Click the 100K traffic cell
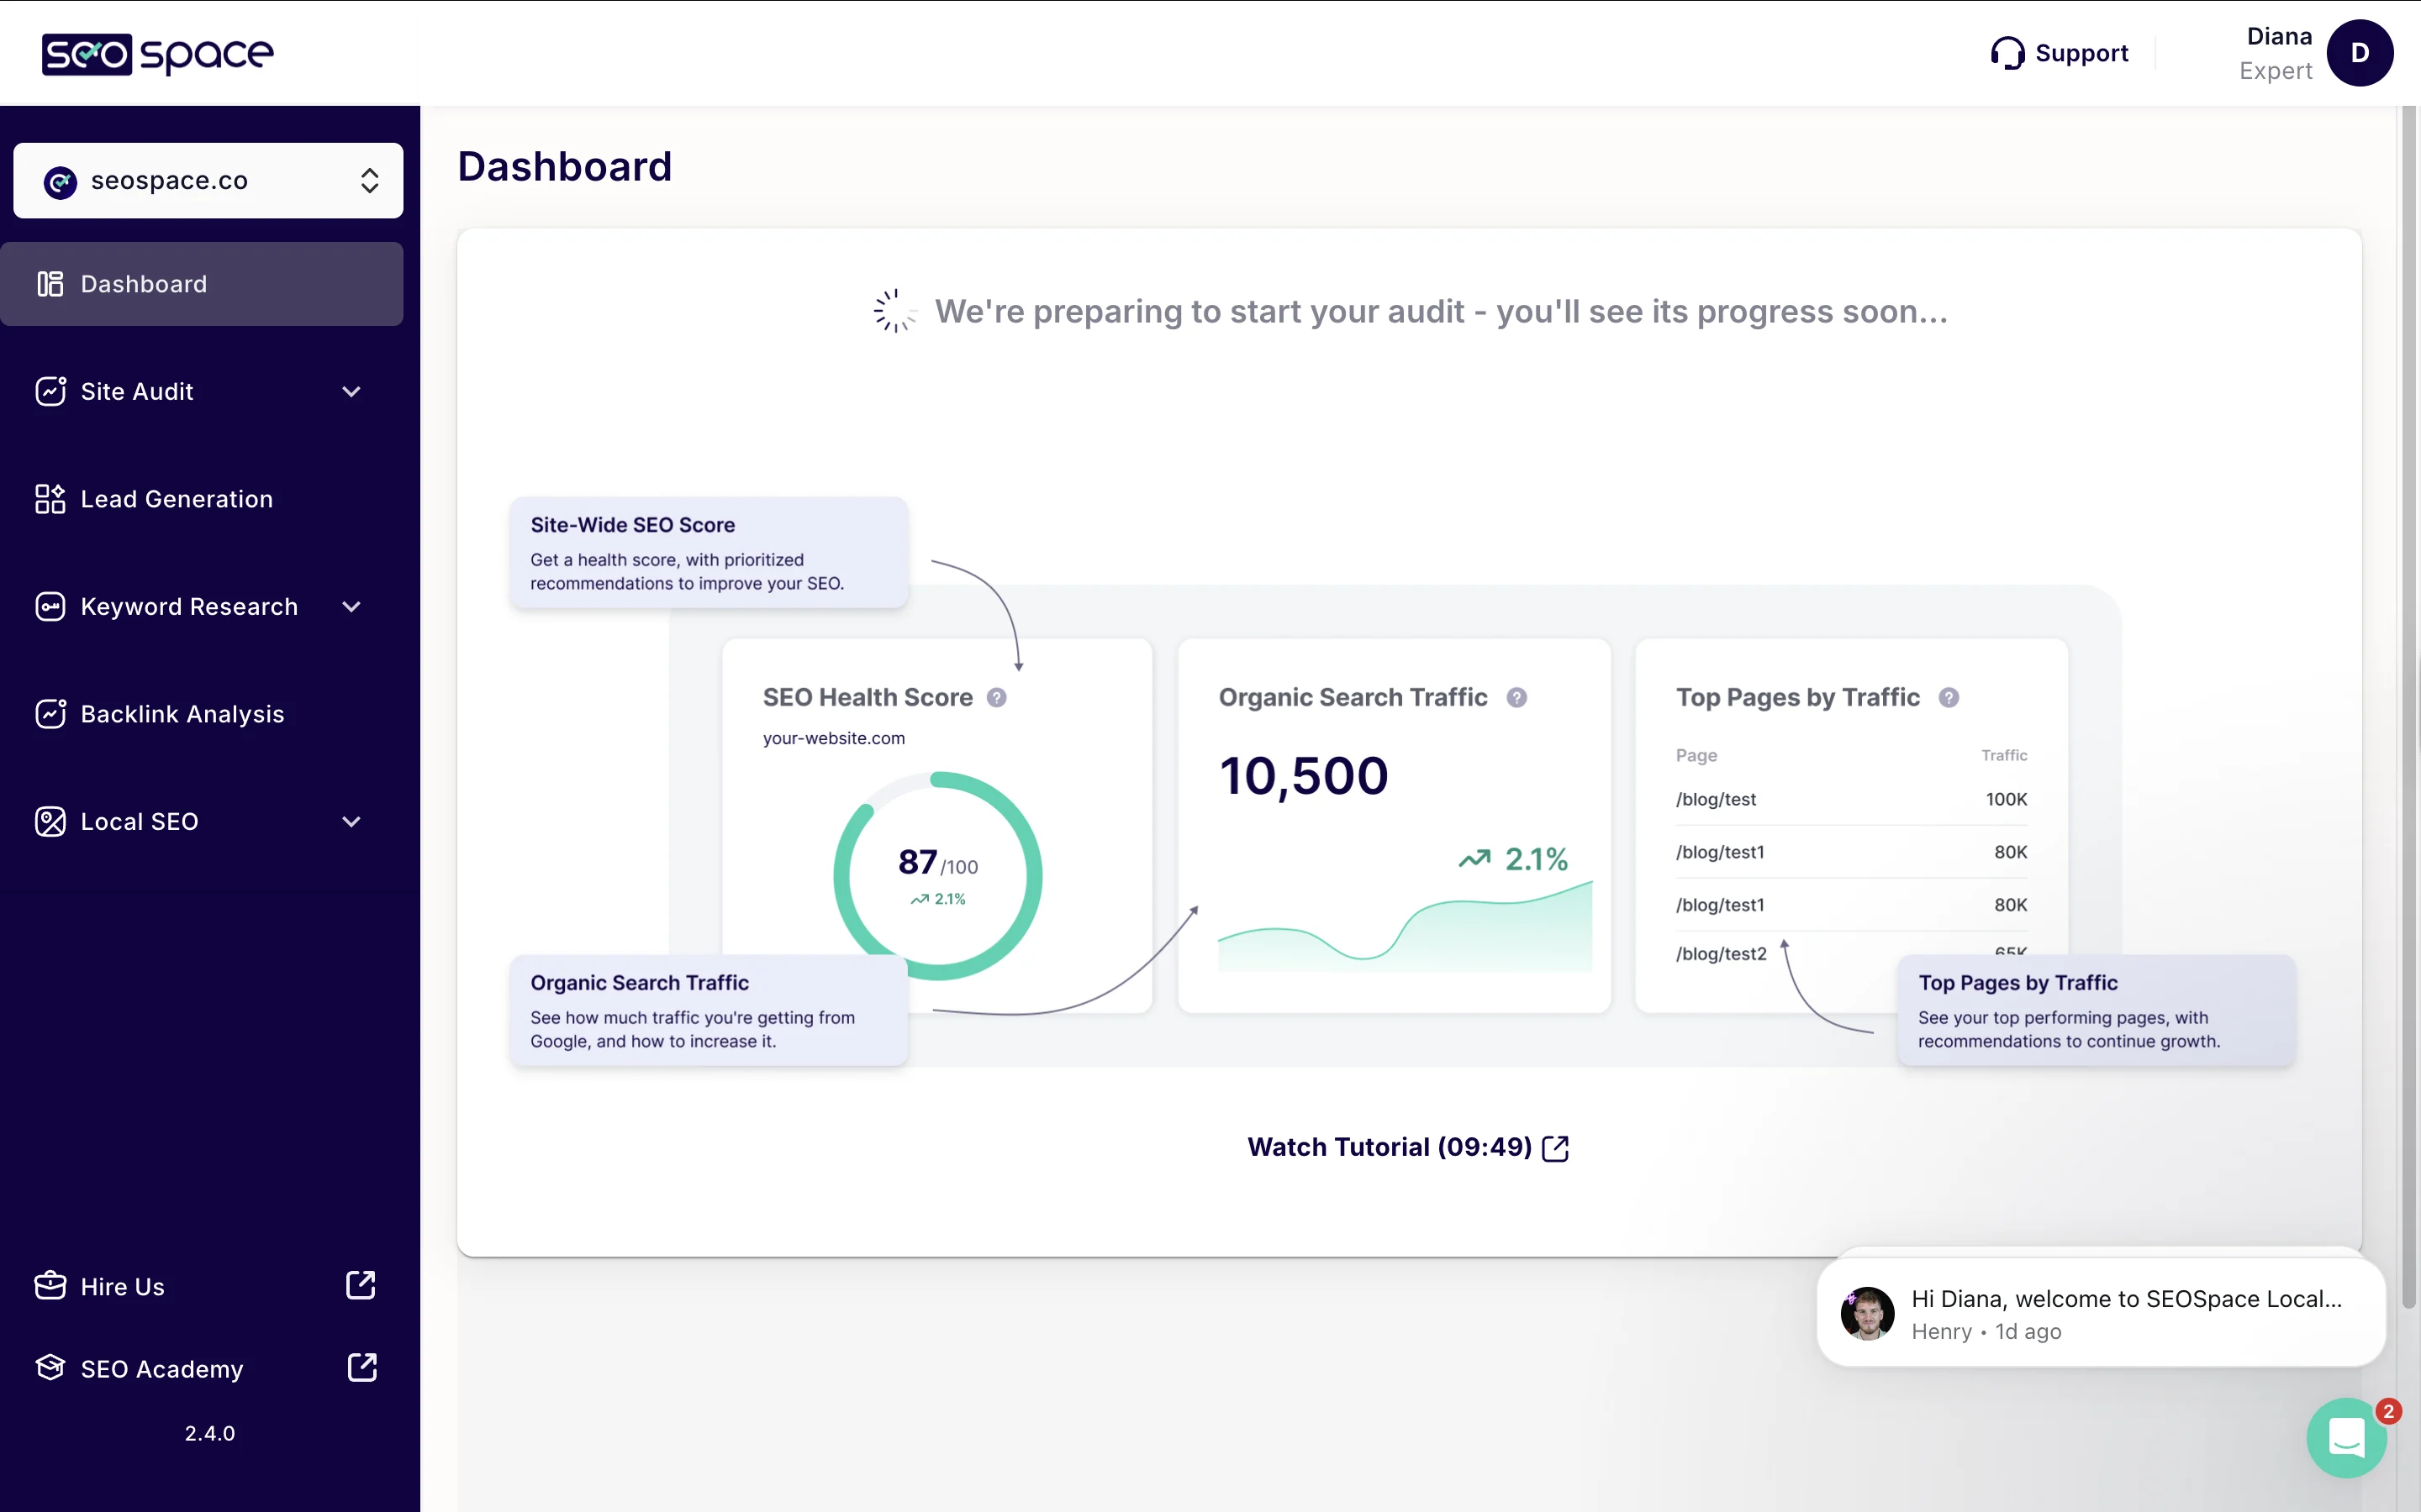This screenshot has width=2421, height=1512. 2006,800
